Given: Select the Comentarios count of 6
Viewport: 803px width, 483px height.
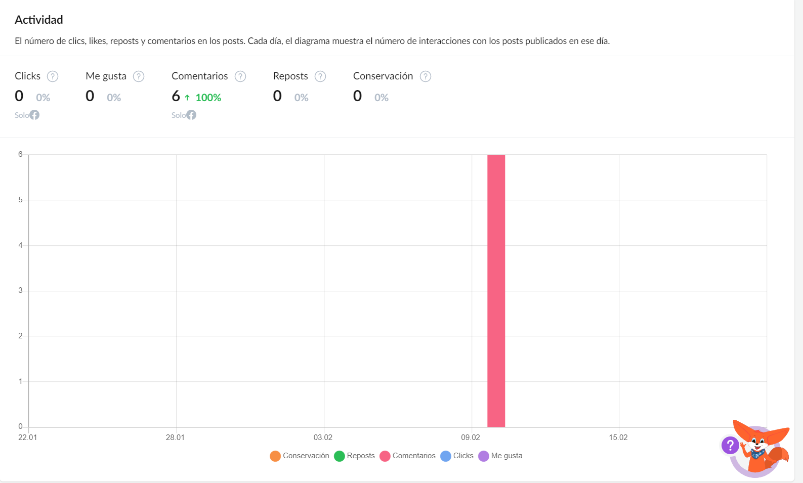Looking at the screenshot, I should coord(176,96).
